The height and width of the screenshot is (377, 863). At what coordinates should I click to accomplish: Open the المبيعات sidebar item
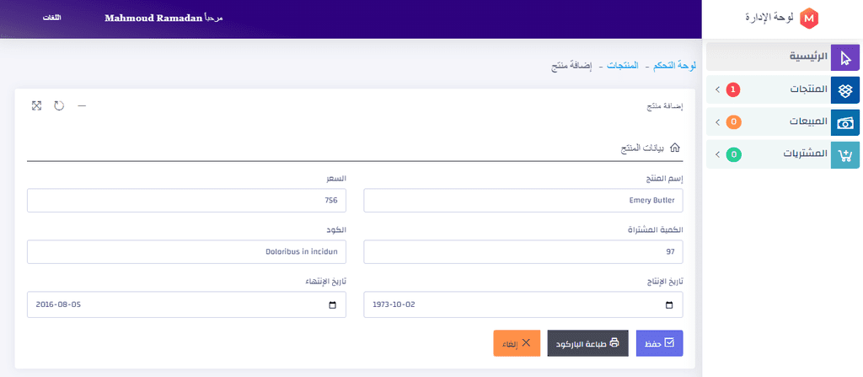click(783, 122)
